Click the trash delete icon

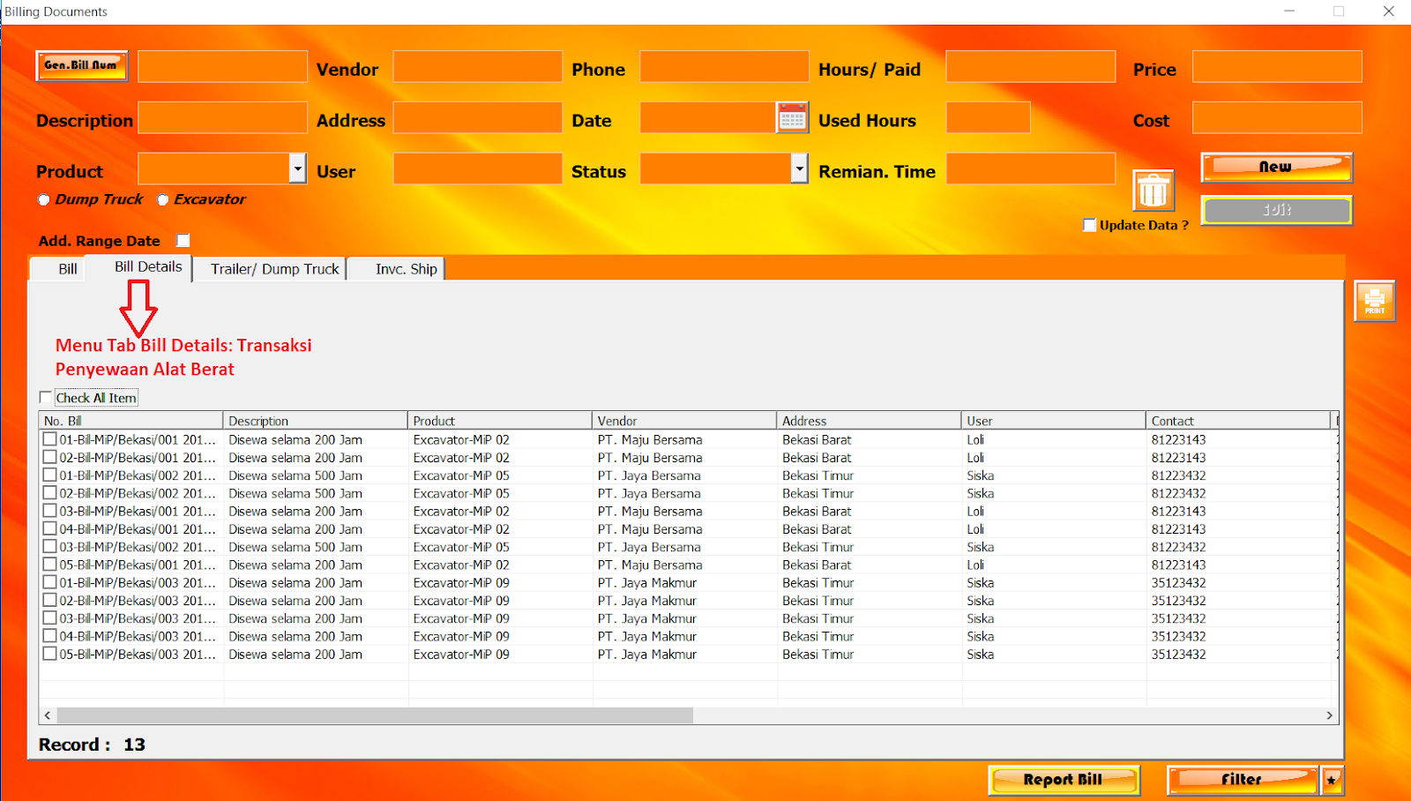pyautogui.click(x=1153, y=188)
